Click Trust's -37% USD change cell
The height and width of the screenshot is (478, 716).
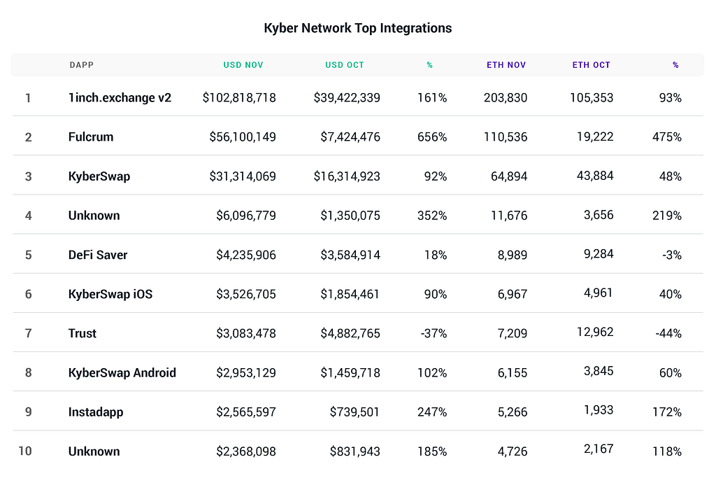pyautogui.click(x=434, y=333)
